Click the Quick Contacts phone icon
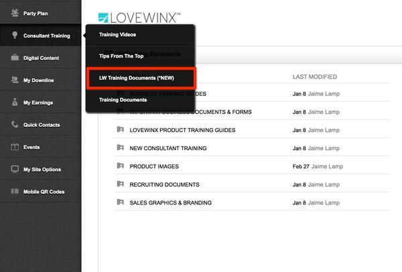402x272 pixels. coord(15,125)
